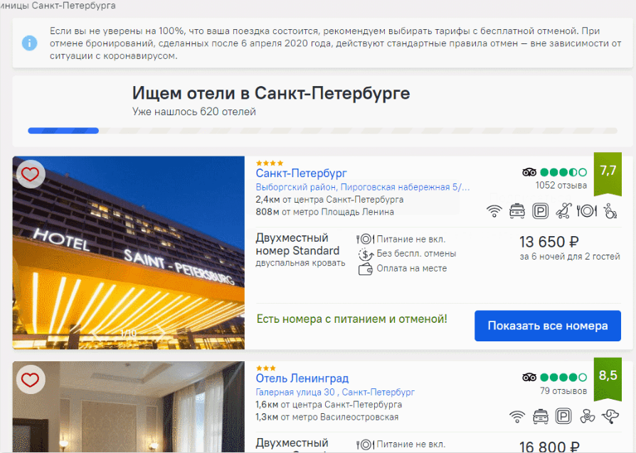The height and width of the screenshot is (453, 636).
Task: Click the price '16 800 ₽'
Action: tap(548, 446)
